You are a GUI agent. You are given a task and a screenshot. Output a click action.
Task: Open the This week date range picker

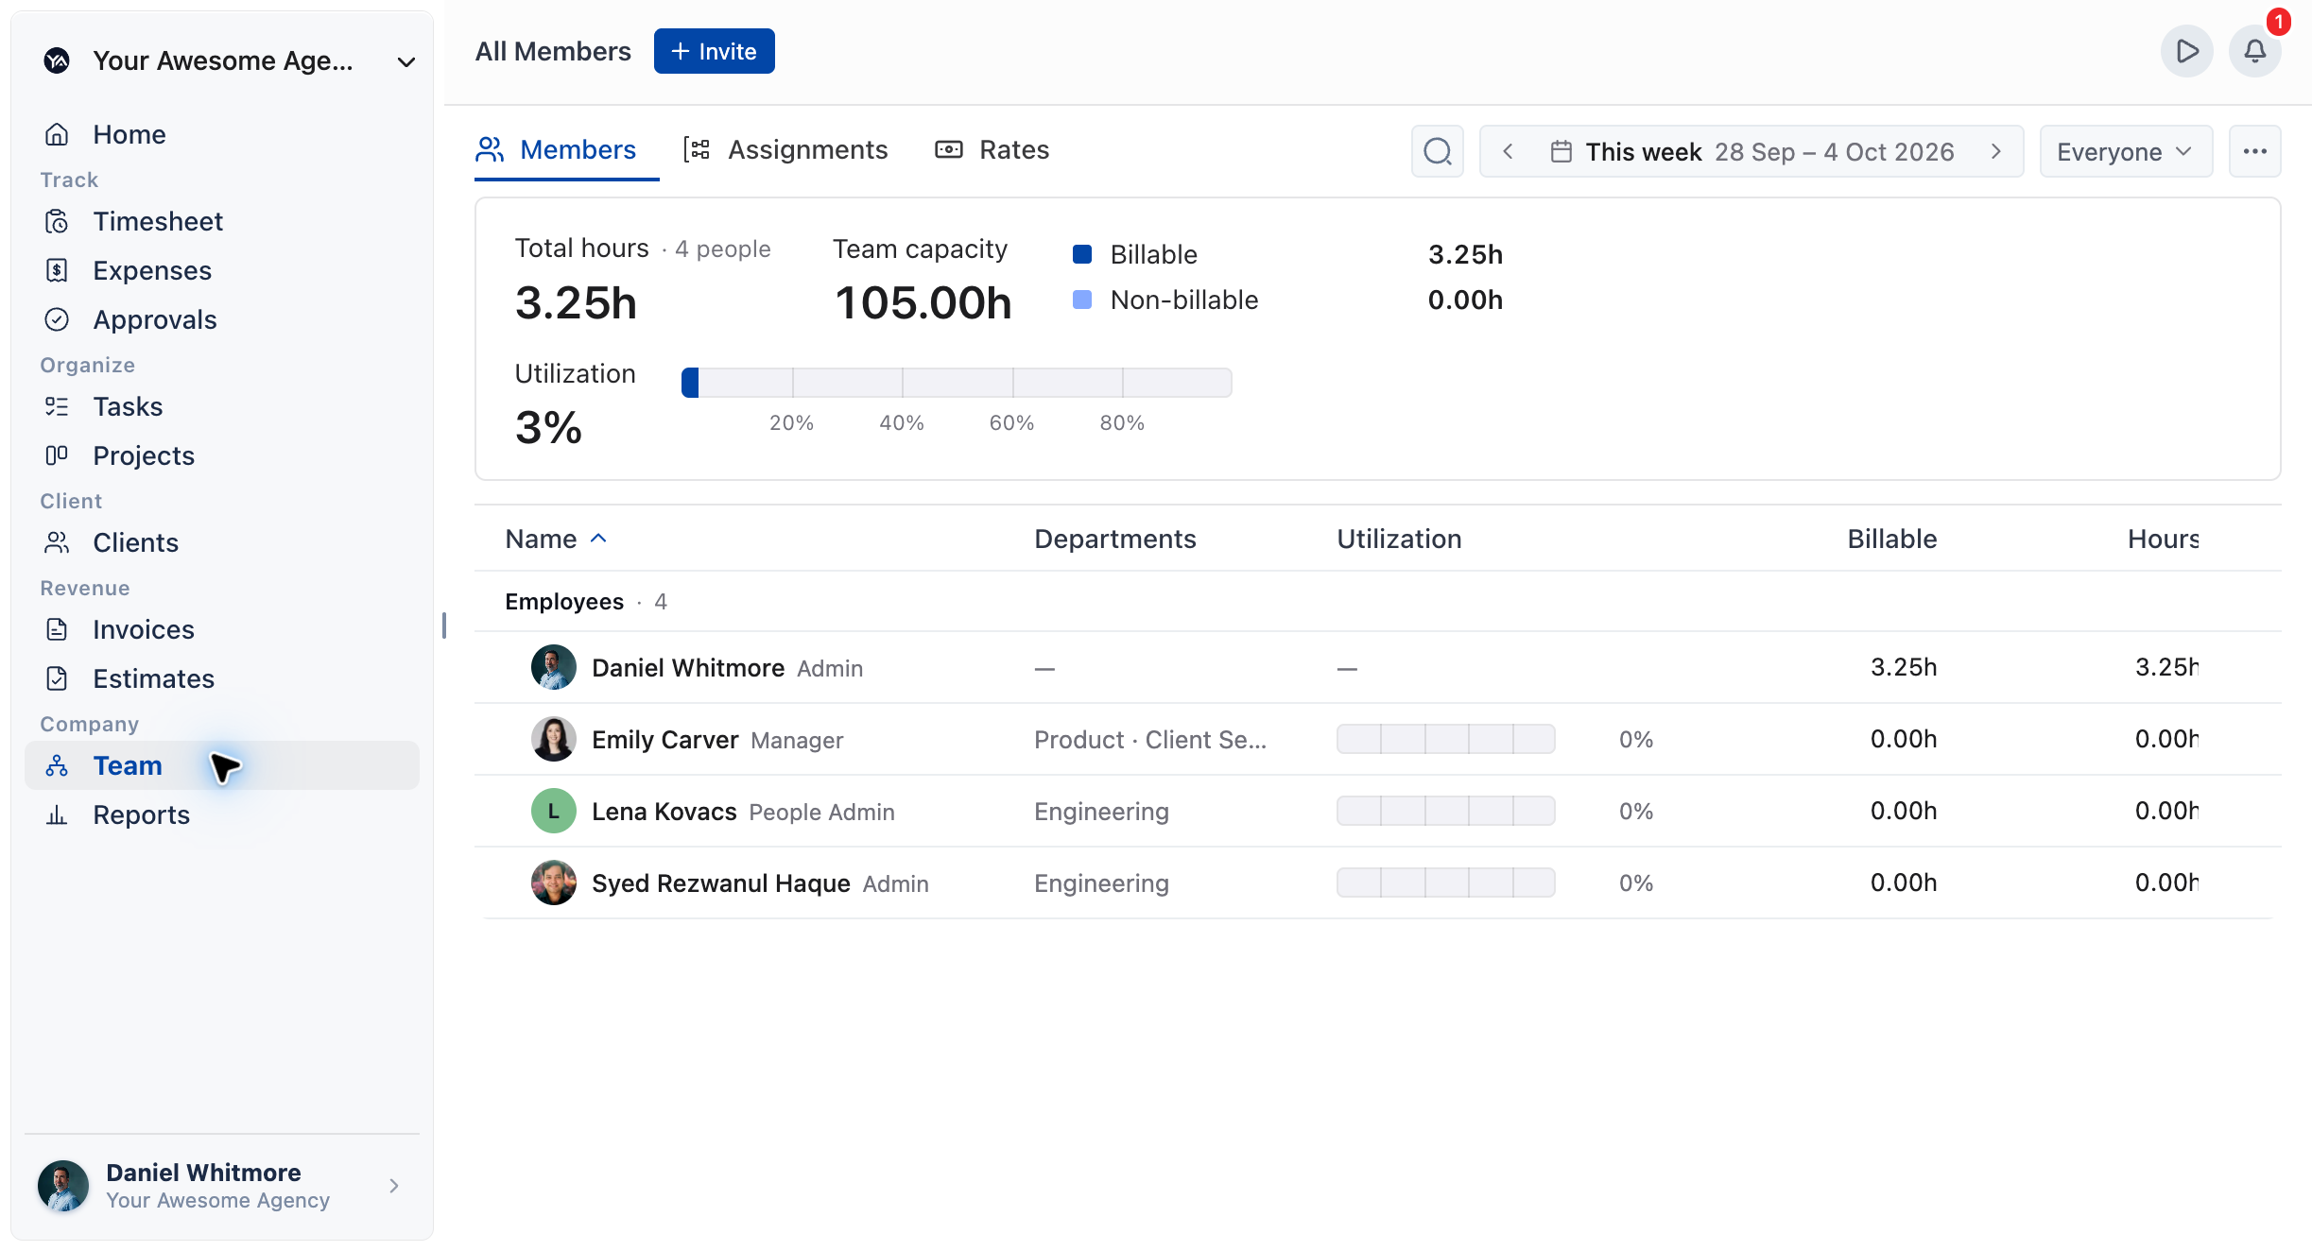[1751, 151]
